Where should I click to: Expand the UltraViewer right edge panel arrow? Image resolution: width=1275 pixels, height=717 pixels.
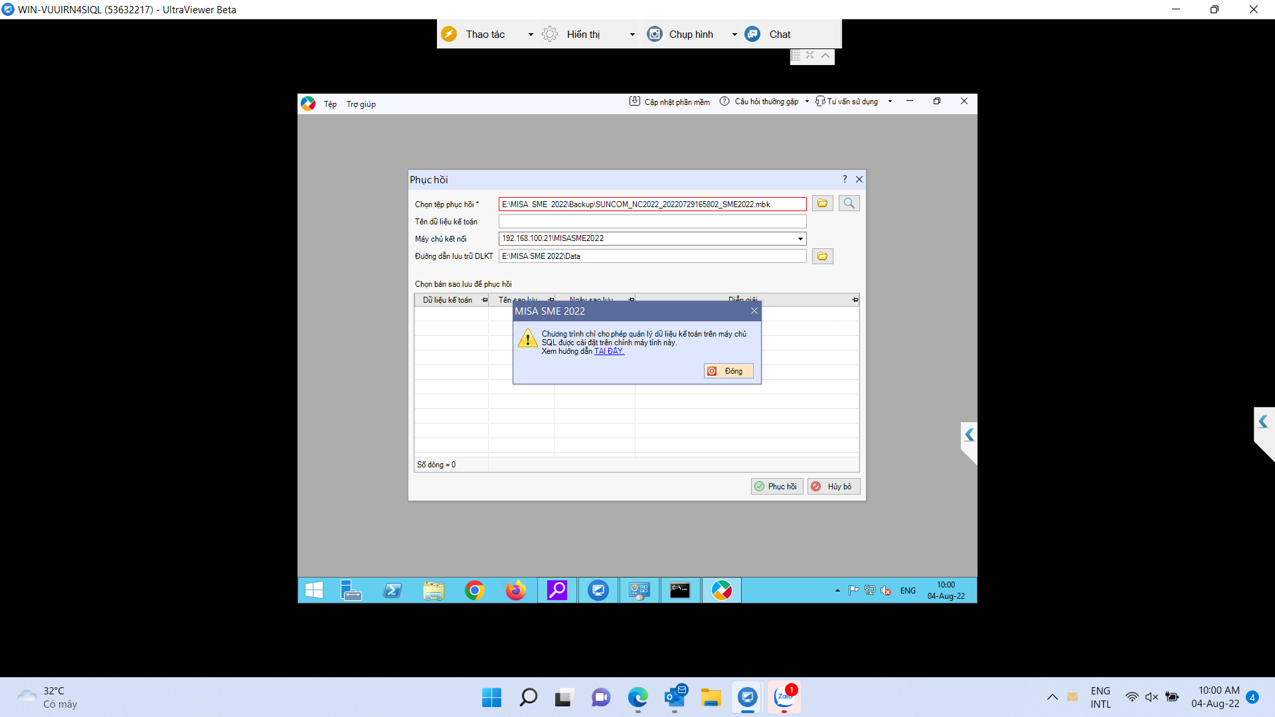click(1263, 422)
